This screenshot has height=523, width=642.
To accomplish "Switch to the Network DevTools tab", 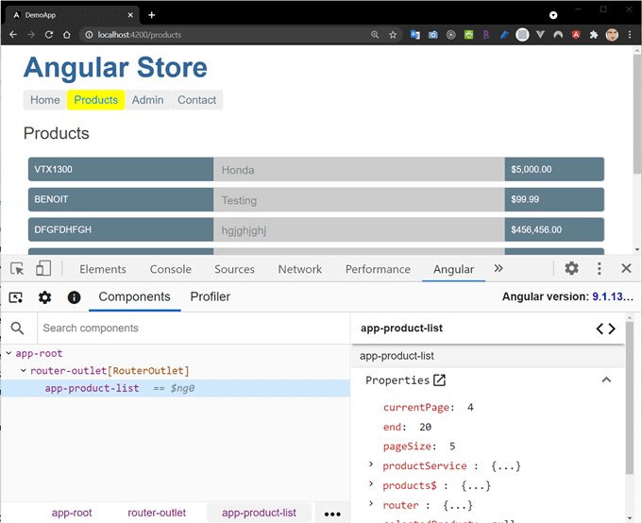I will click(300, 269).
